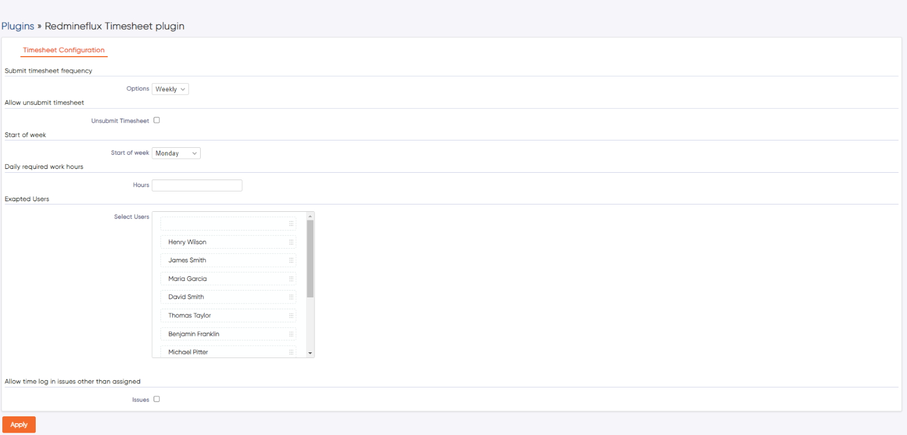Click the drag handle for Benjamin Franklin
907x435 pixels.
coord(290,334)
